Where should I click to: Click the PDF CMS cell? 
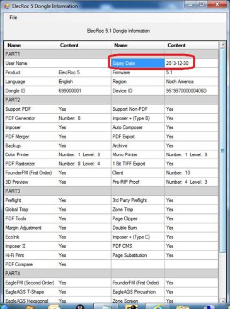tap(138, 246)
